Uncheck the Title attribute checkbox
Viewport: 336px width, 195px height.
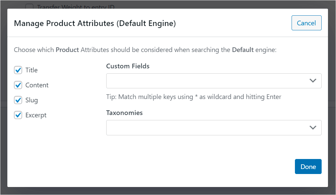(18, 70)
